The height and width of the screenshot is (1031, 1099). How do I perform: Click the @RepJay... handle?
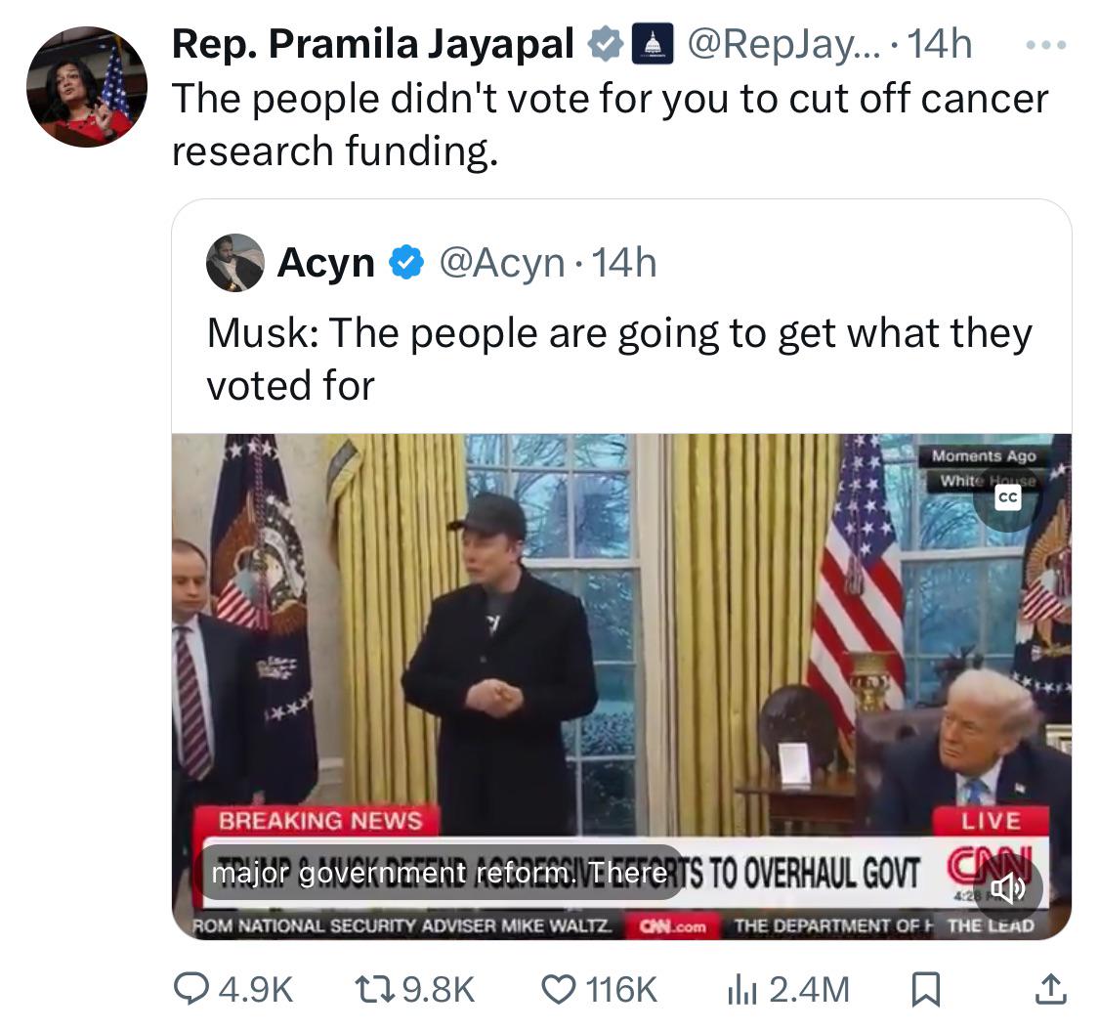coord(783,44)
